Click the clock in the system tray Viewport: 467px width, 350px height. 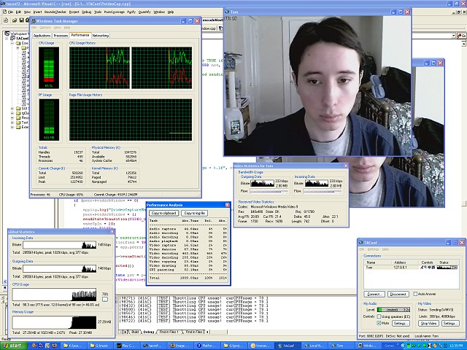pyautogui.click(x=456, y=346)
